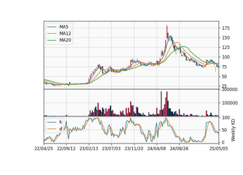
Task: Click the 25/05/05 date axis label
Action: (x=219, y=149)
